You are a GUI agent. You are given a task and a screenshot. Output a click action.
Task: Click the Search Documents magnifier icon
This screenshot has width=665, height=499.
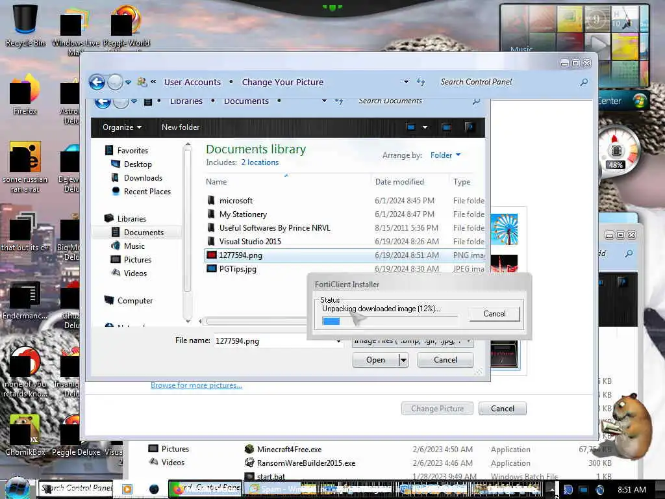tap(476, 101)
